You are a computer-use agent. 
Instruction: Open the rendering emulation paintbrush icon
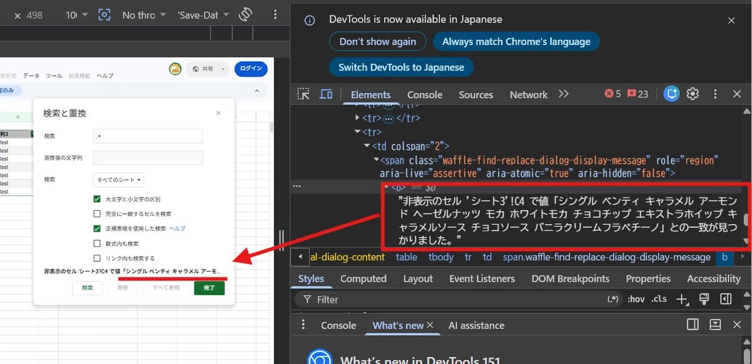click(704, 299)
